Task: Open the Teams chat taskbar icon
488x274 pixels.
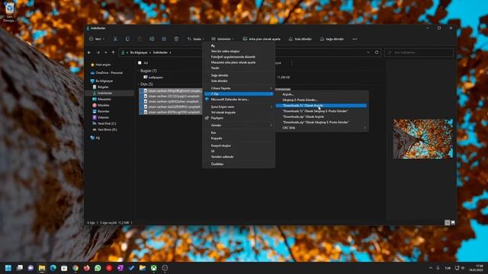Action: coord(30,268)
